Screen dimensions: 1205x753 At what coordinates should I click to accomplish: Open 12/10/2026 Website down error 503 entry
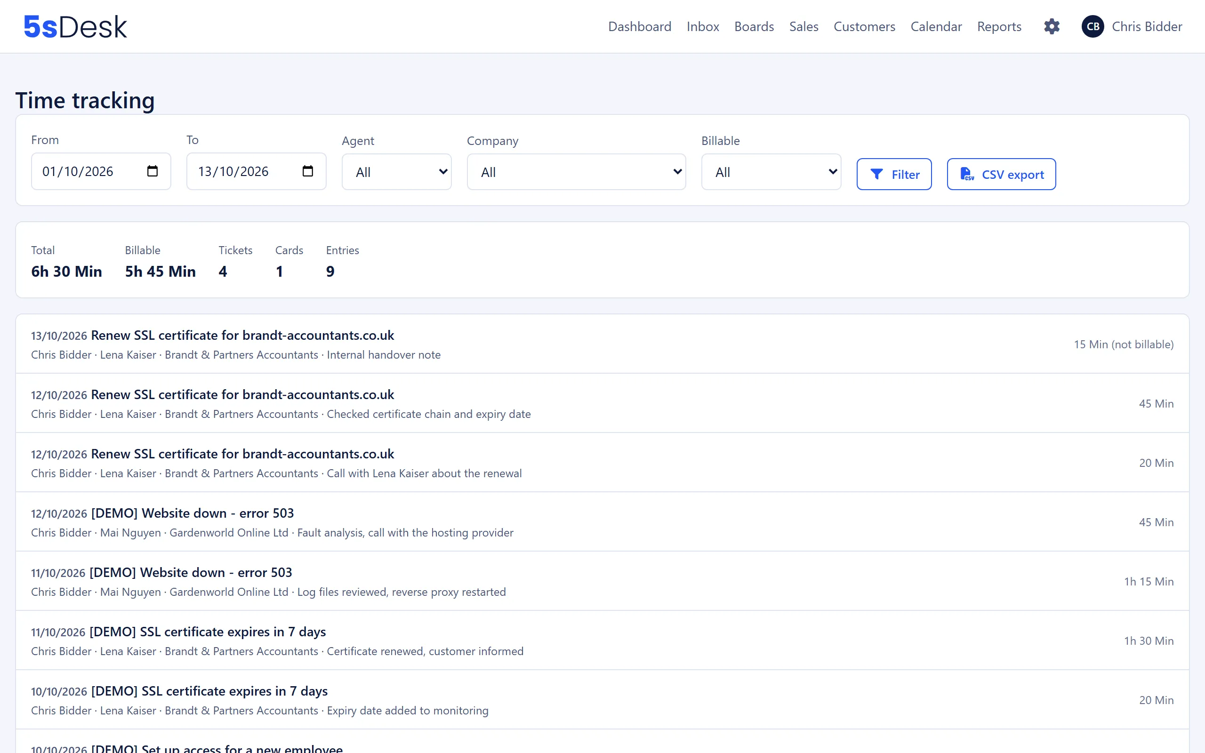[602, 522]
